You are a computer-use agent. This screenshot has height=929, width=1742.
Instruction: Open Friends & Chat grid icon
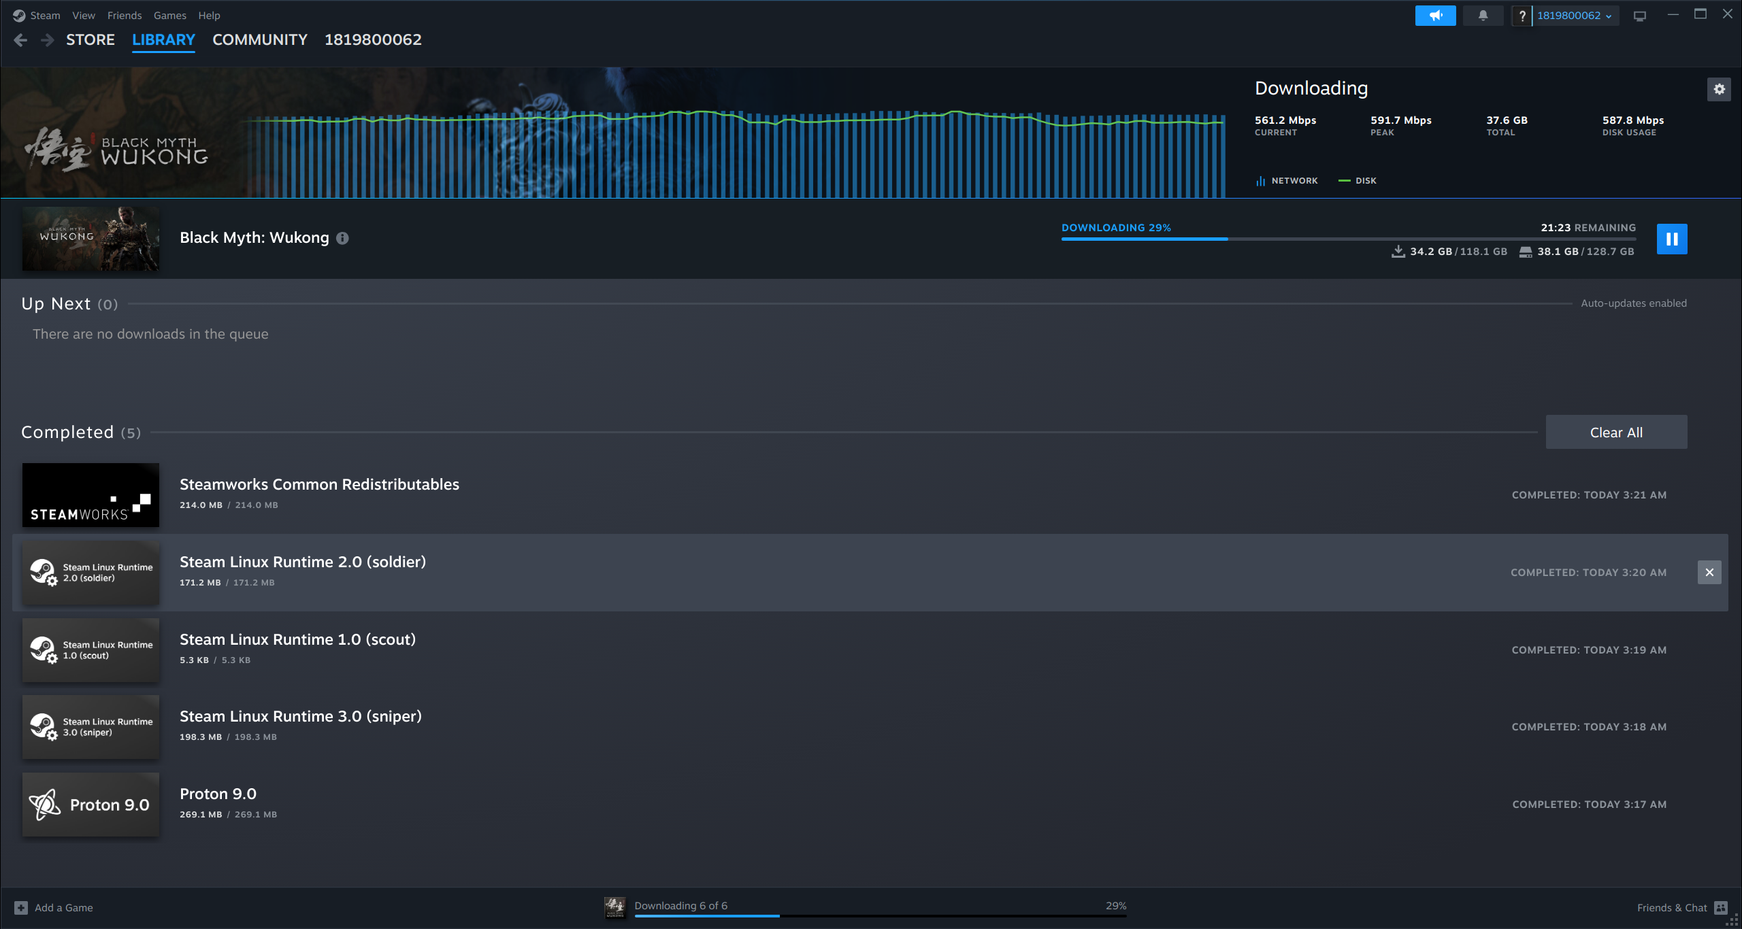(1721, 908)
